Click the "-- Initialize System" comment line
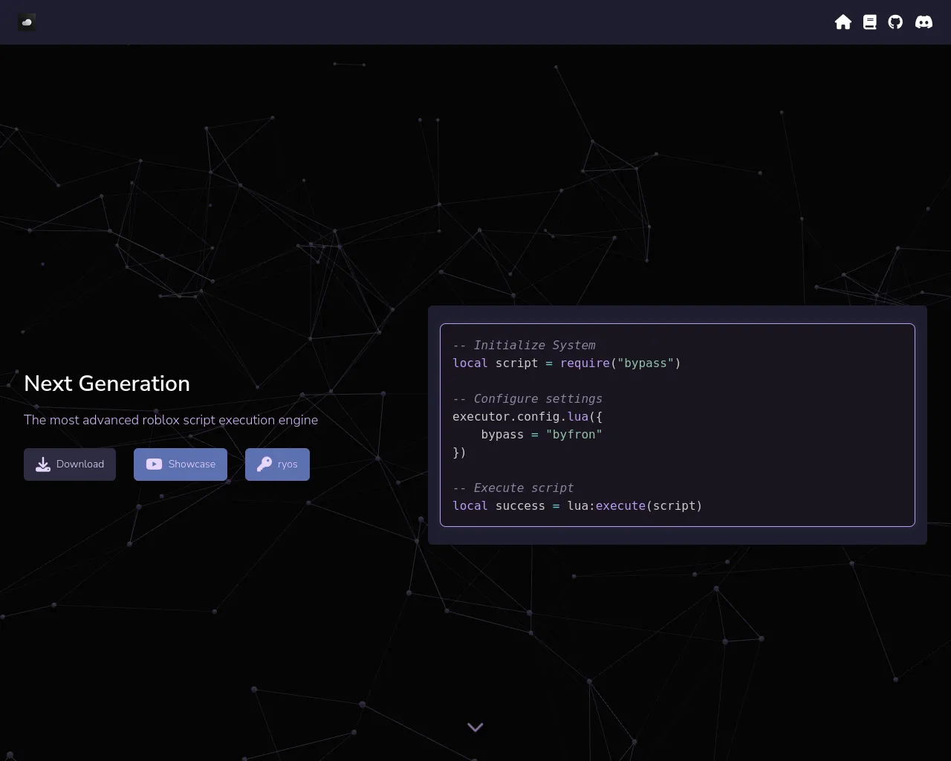Image resolution: width=951 pixels, height=761 pixels. click(x=524, y=346)
